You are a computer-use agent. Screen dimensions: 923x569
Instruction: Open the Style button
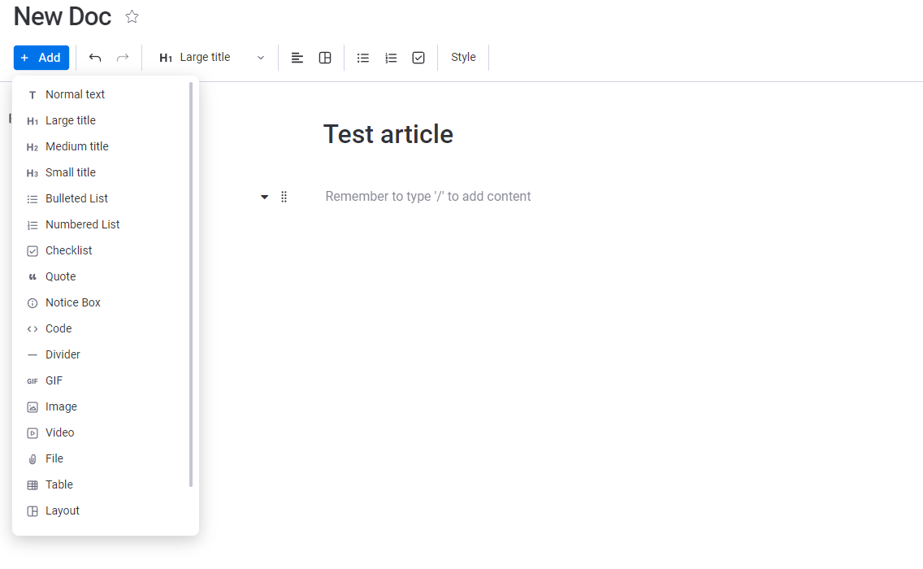tap(463, 58)
